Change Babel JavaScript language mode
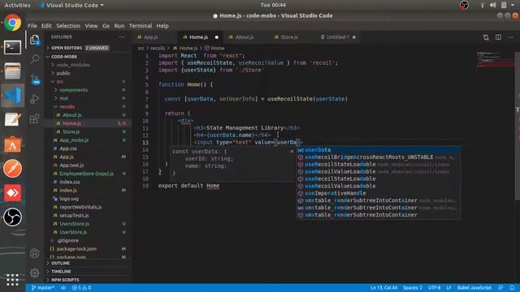The height and width of the screenshot is (292, 520). 474,288
